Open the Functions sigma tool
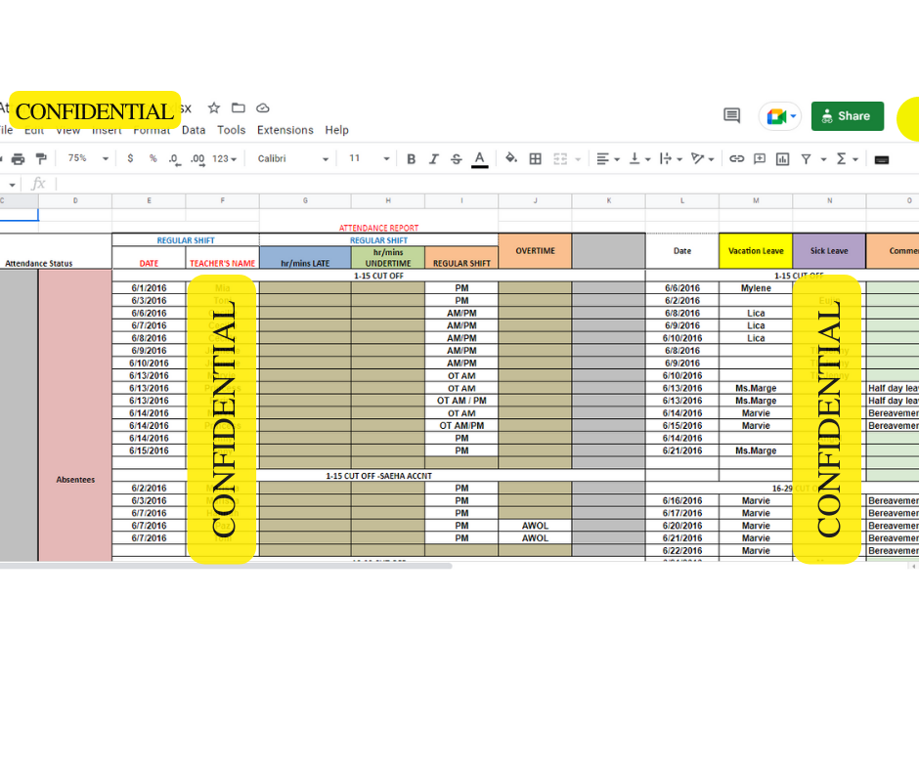Viewport: 919px width, 770px height. pyautogui.click(x=841, y=159)
